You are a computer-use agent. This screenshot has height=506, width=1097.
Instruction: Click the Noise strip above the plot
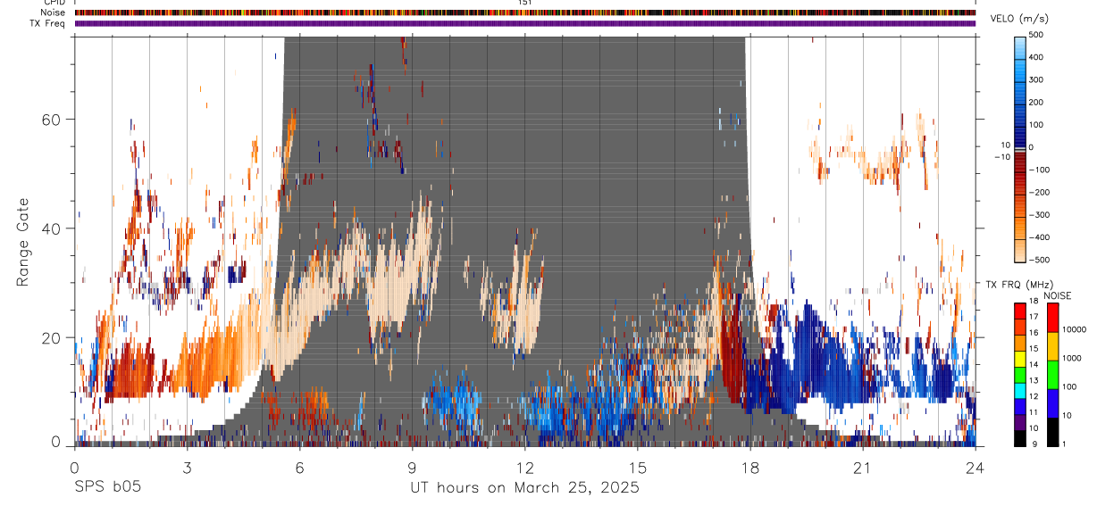click(525, 12)
